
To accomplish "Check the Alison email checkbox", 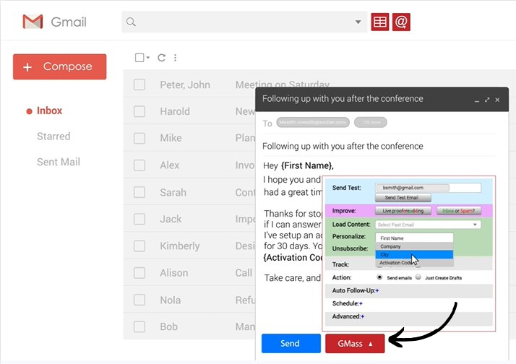I will pyautogui.click(x=139, y=273).
